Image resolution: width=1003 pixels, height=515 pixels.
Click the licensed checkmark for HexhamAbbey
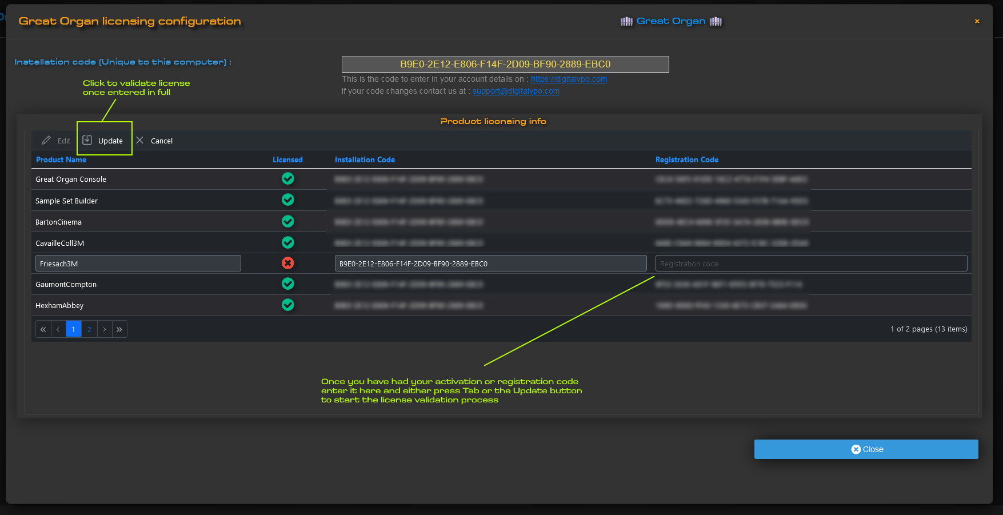(288, 305)
